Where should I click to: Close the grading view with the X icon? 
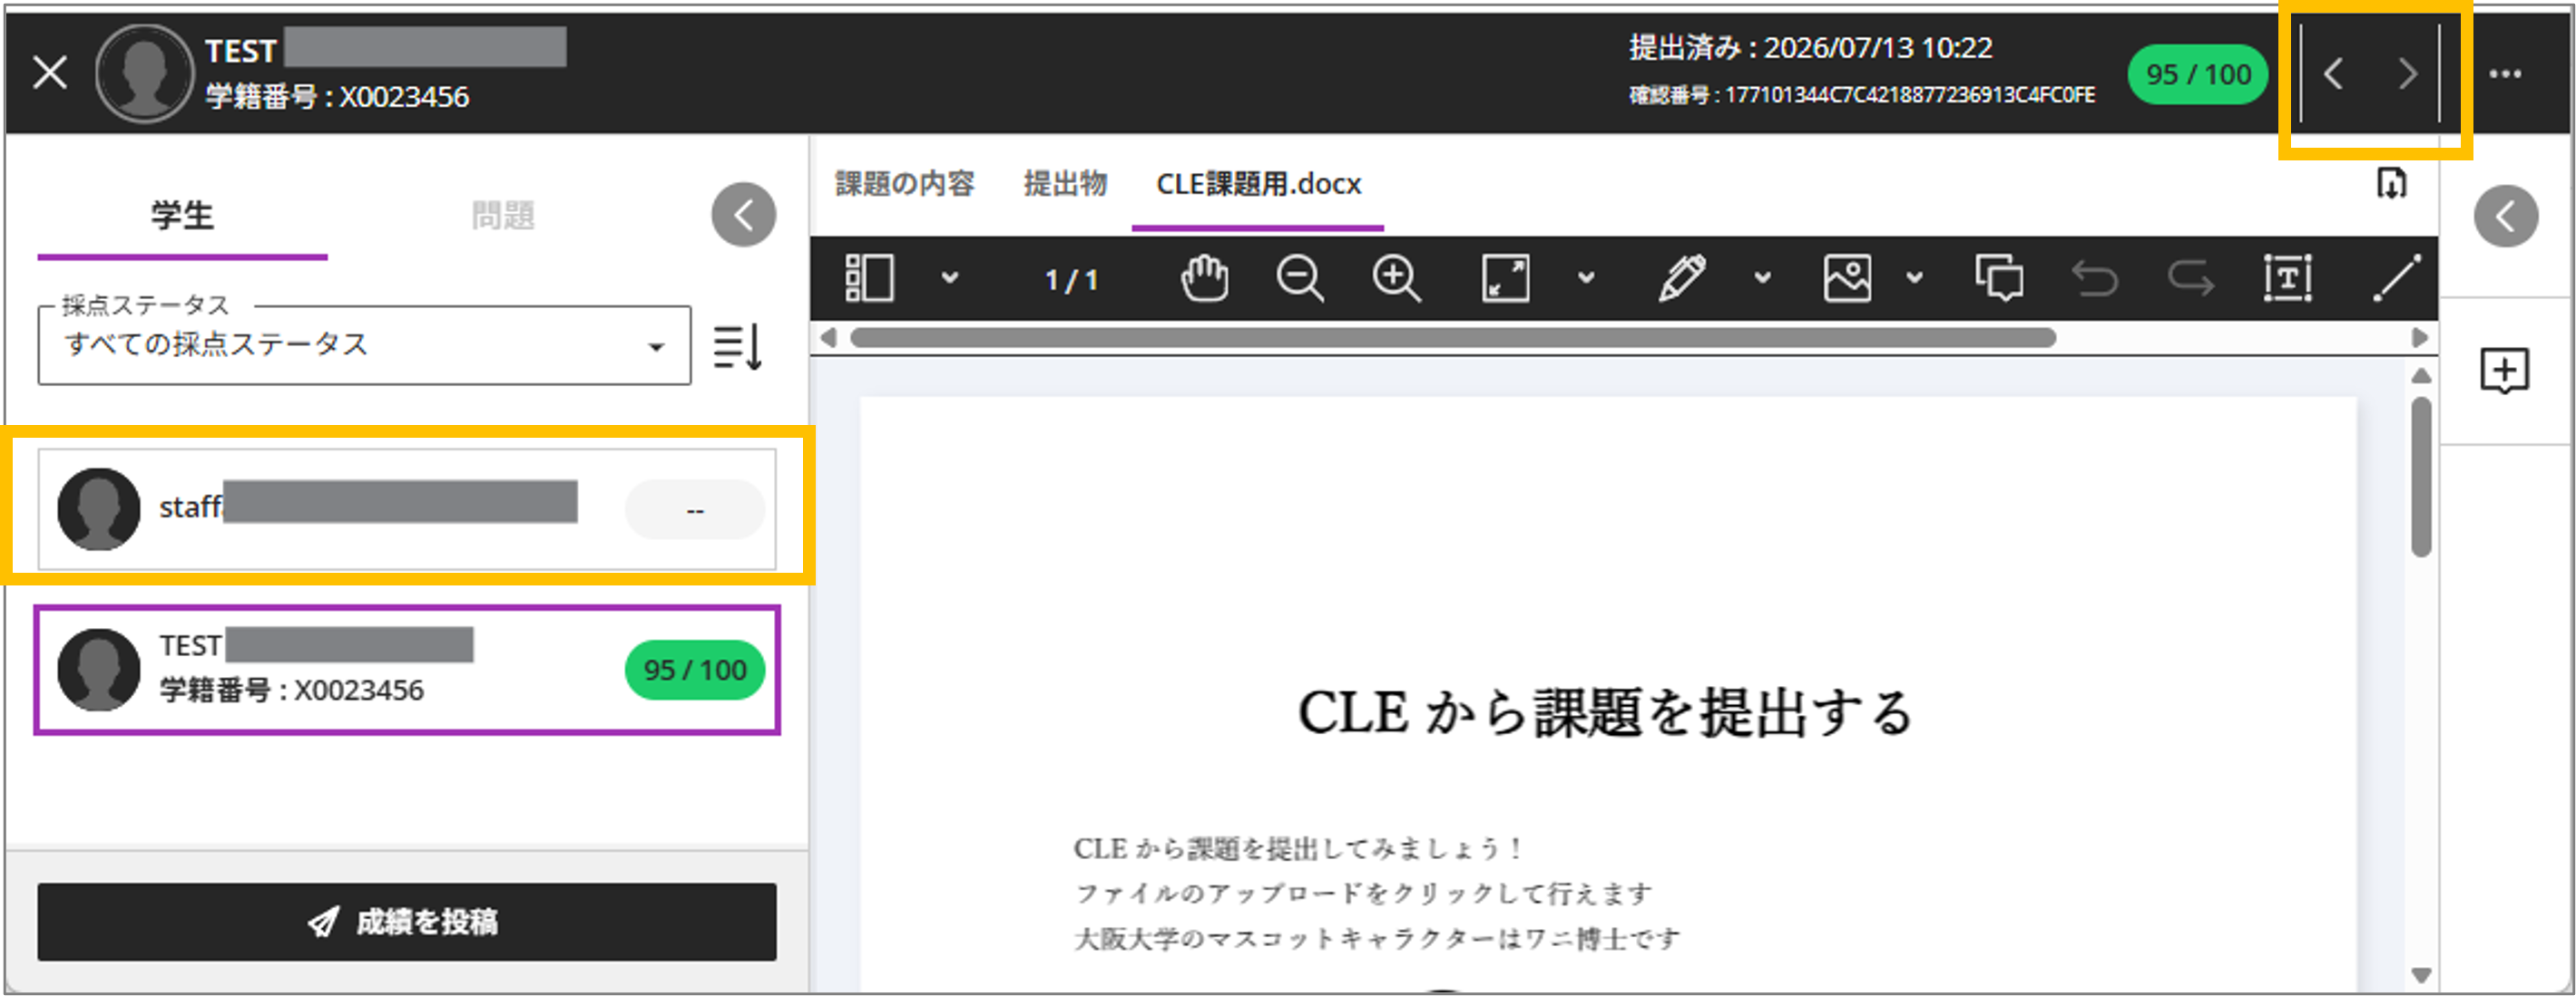(49, 73)
